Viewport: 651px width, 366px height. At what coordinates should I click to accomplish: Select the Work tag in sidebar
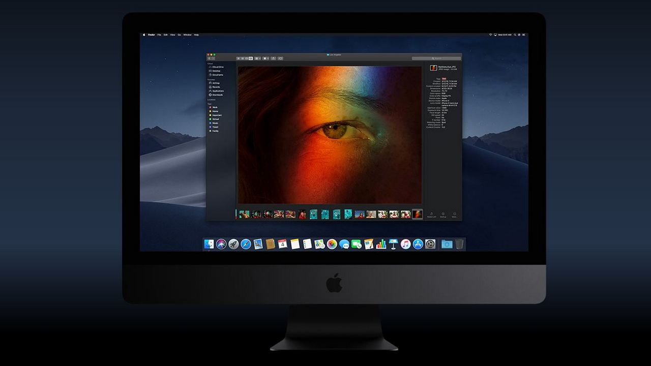[215, 107]
